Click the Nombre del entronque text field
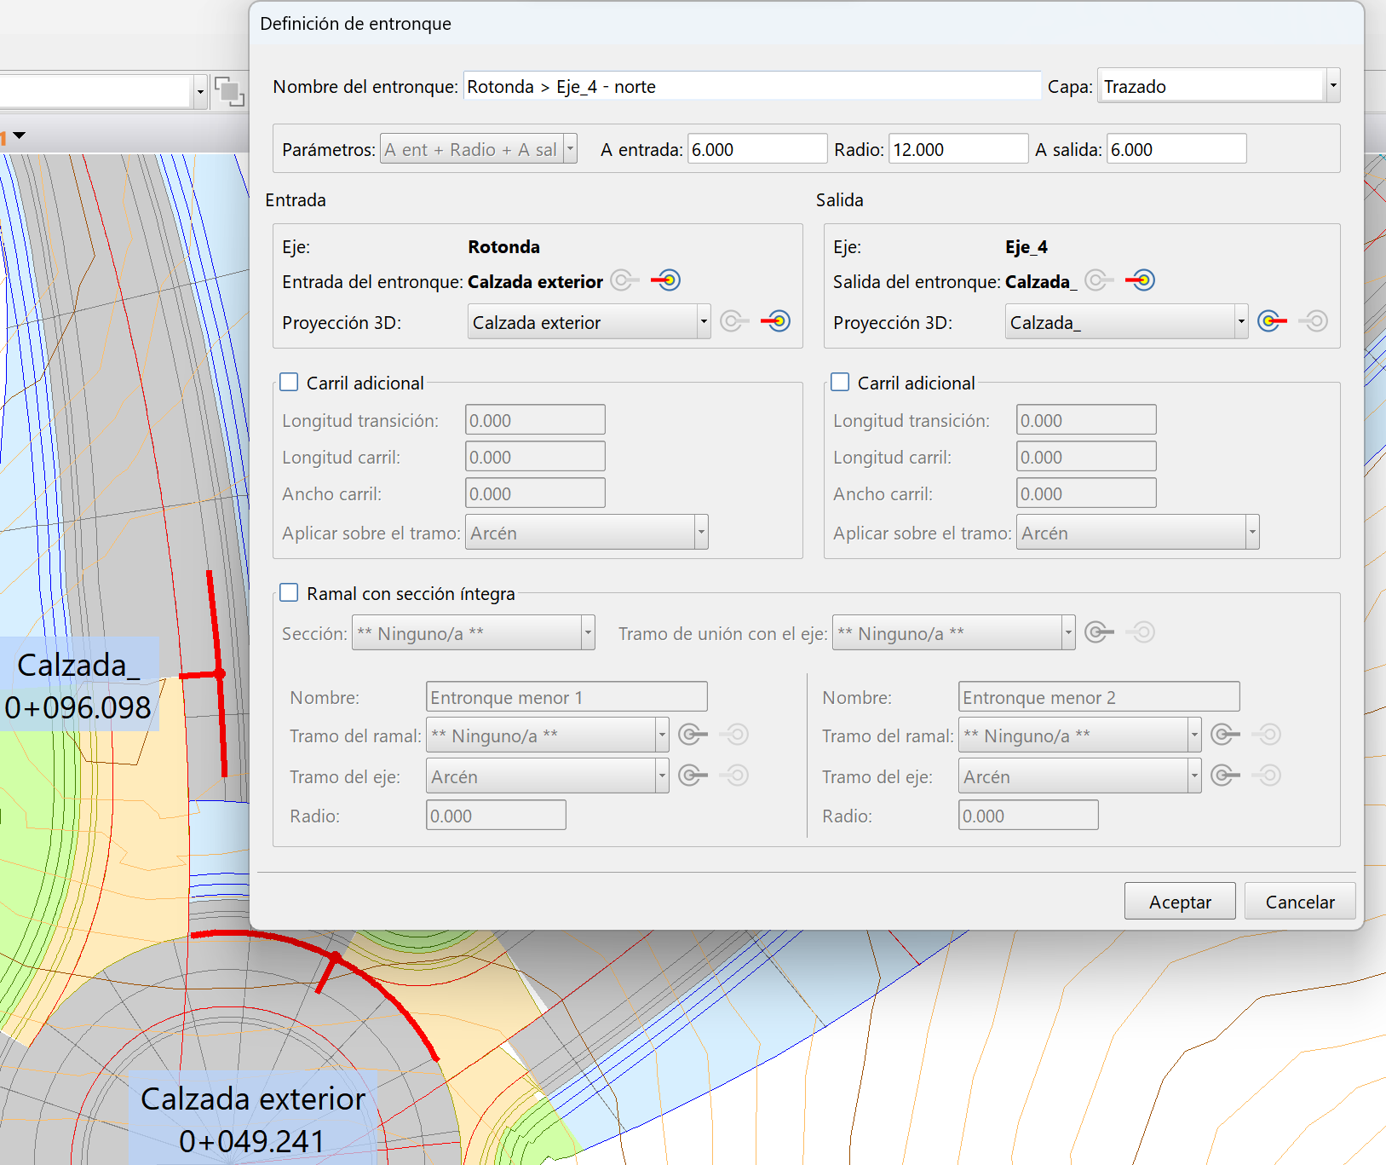 click(751, 86)
